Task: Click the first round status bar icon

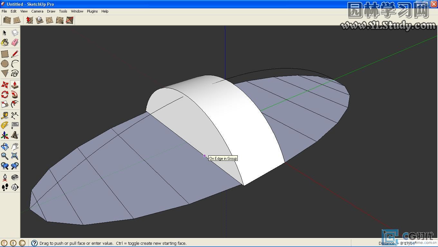Action: pos(4,243)
